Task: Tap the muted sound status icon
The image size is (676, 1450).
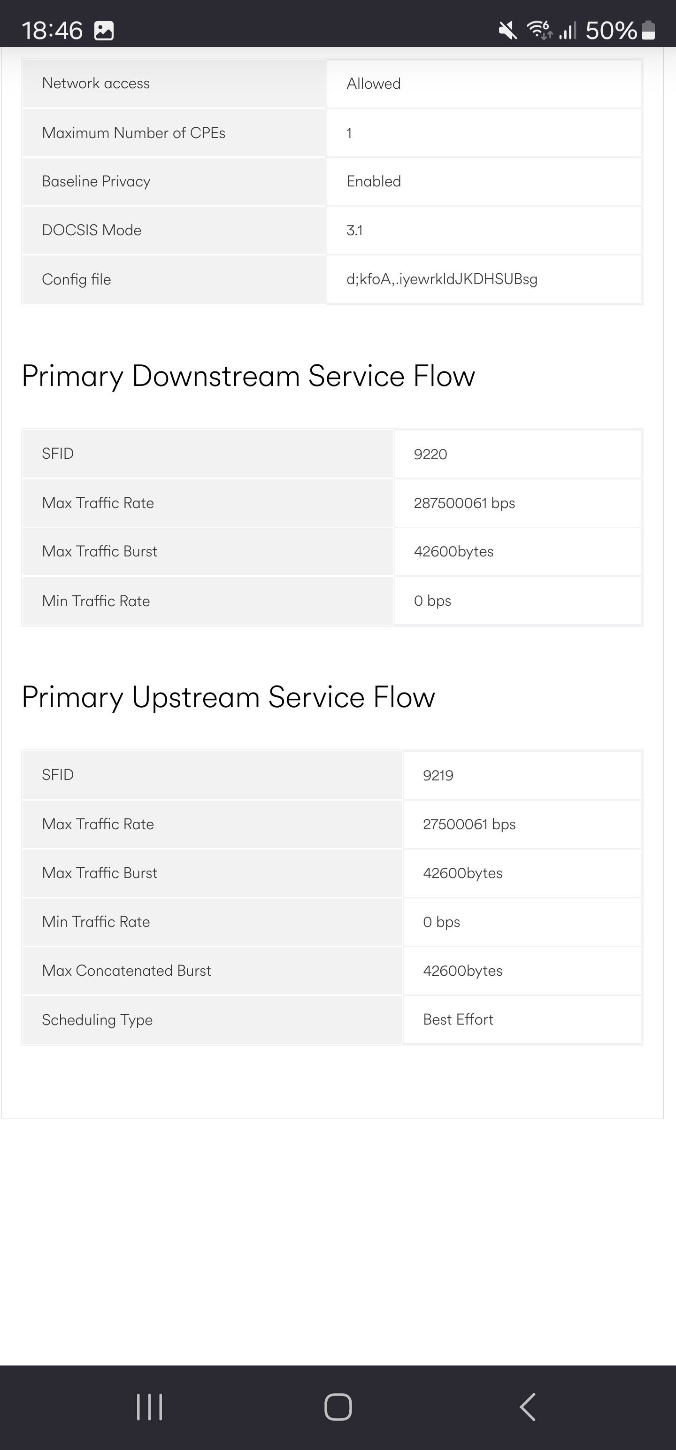Action: point(507,31)
